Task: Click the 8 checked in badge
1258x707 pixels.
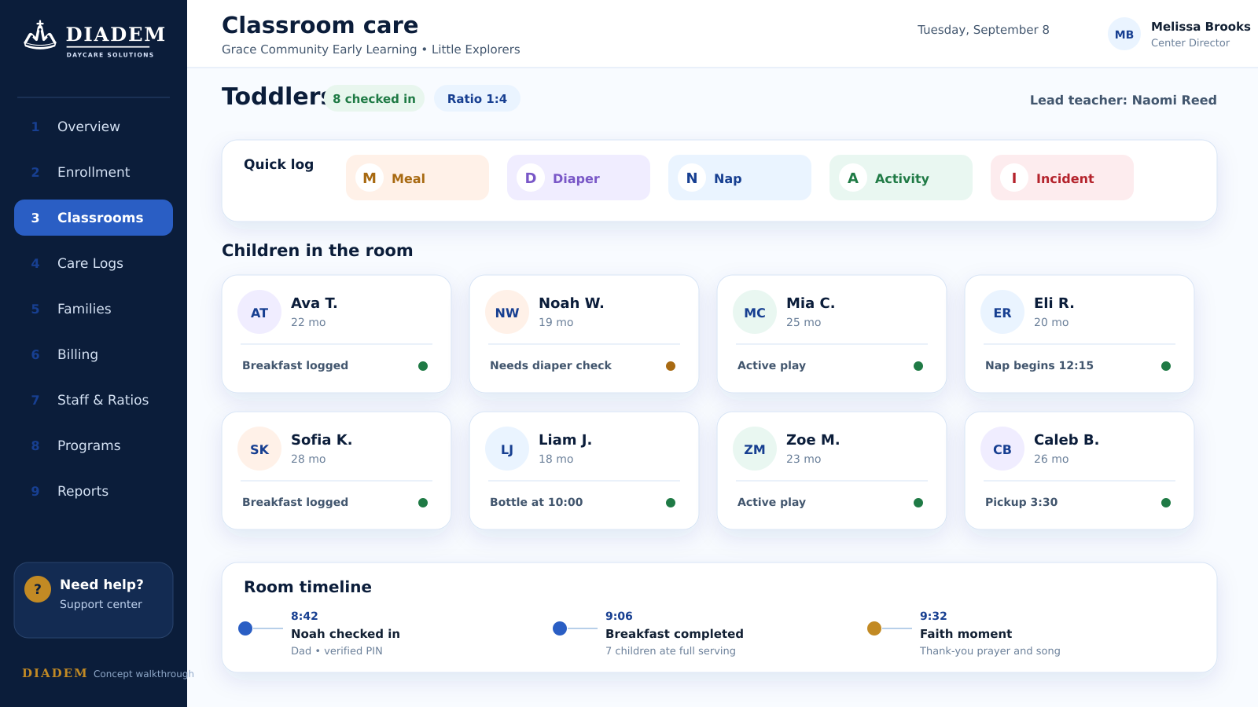Action: [x=374, y=98]
